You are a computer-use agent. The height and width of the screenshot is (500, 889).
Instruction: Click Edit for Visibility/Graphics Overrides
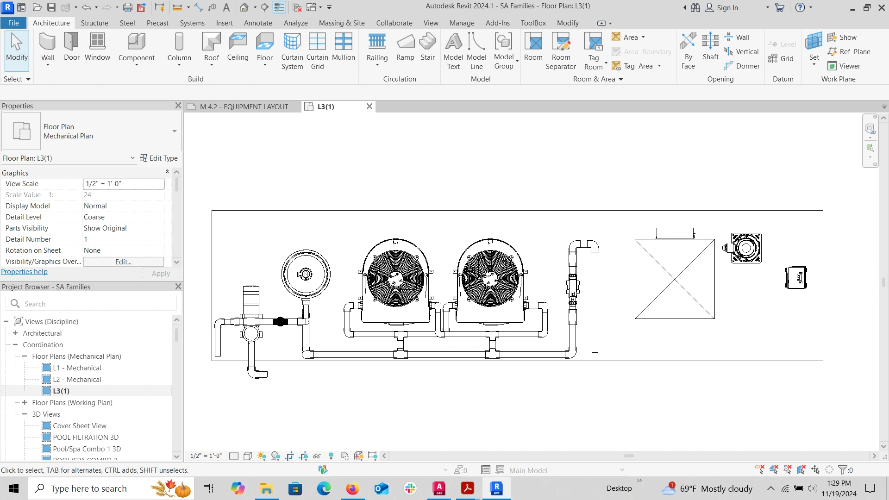[123, 262]
